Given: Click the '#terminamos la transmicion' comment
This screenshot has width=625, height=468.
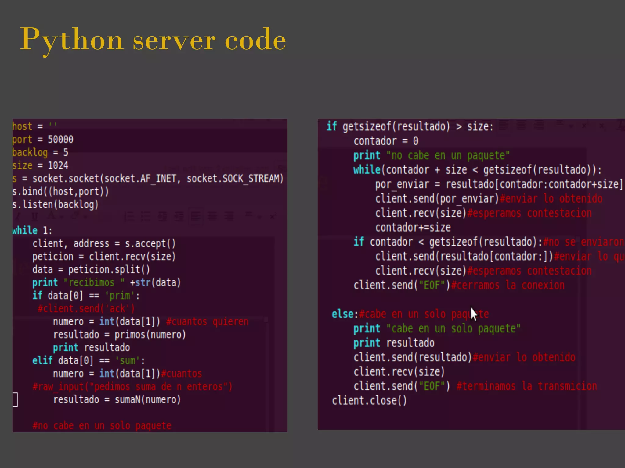Looking at the screenshot, I should point(527,386).
